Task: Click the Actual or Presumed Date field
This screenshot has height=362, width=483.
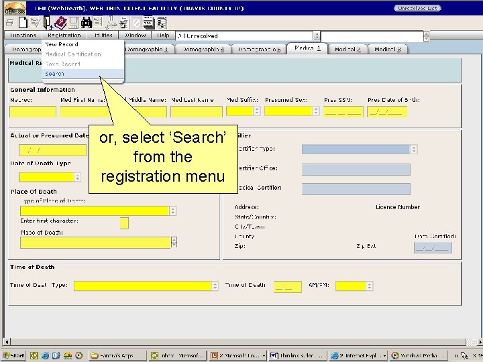Action: (x=53, y=151)
